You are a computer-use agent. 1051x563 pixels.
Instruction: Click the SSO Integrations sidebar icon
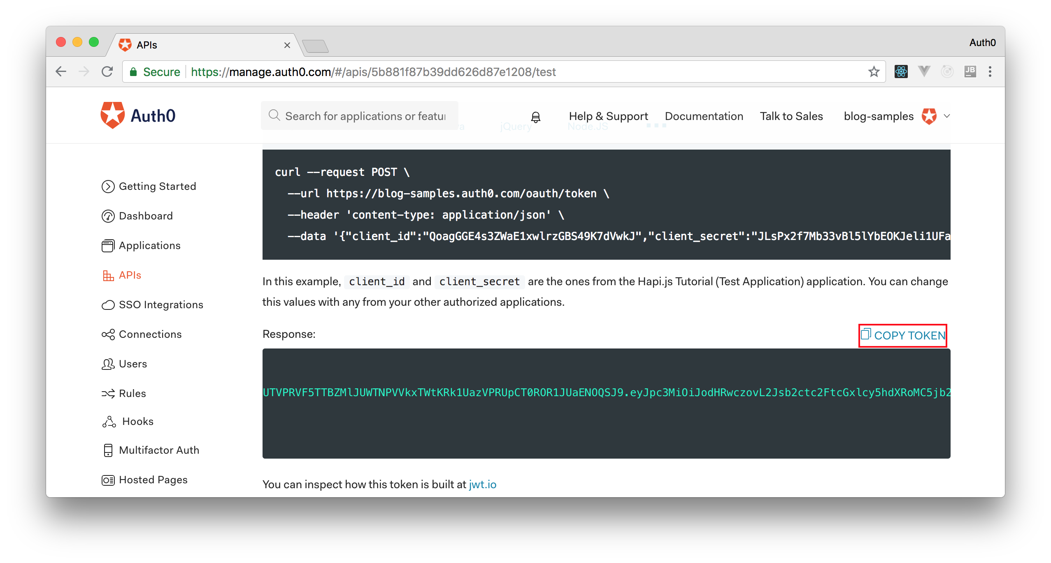coord(108,304)
